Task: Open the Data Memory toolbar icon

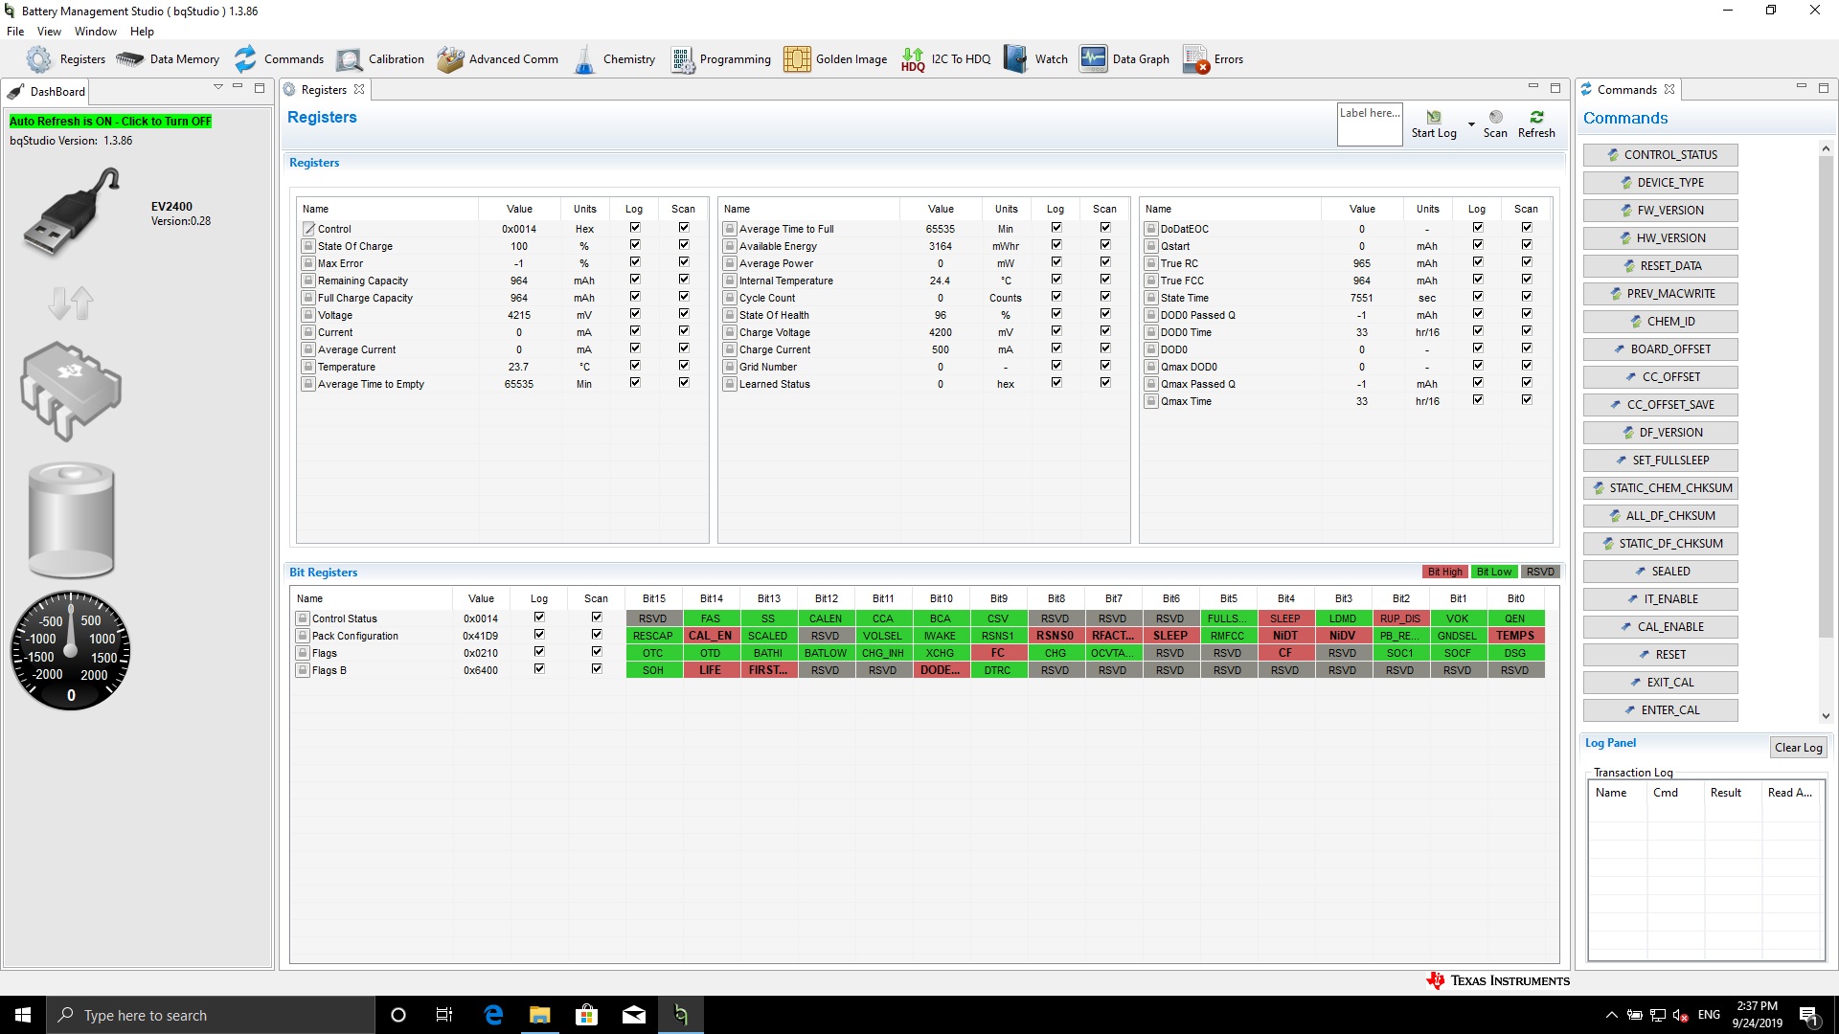Action: point(130,59)
